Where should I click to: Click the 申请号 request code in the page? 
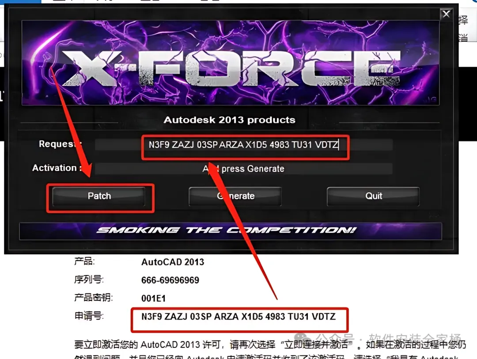(x=238, y=317)
